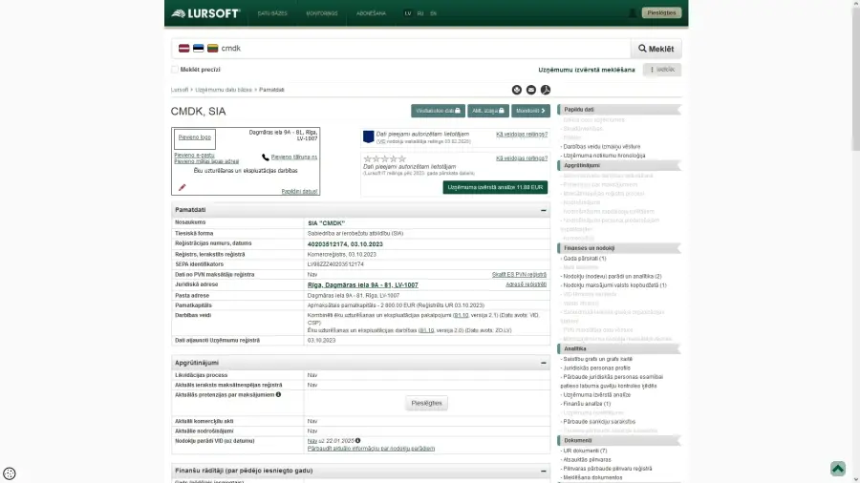Switch language to LV
The height and width of the screenshot is (483, 860).
point(407,13)
